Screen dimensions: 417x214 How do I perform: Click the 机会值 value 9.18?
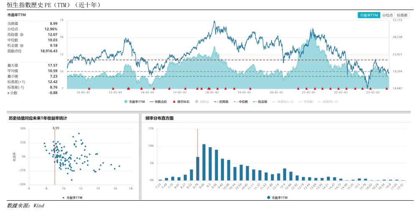(54, 45)
